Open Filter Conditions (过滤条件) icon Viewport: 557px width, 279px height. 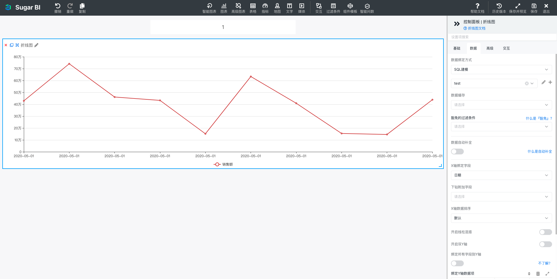[x=333, y=6]
